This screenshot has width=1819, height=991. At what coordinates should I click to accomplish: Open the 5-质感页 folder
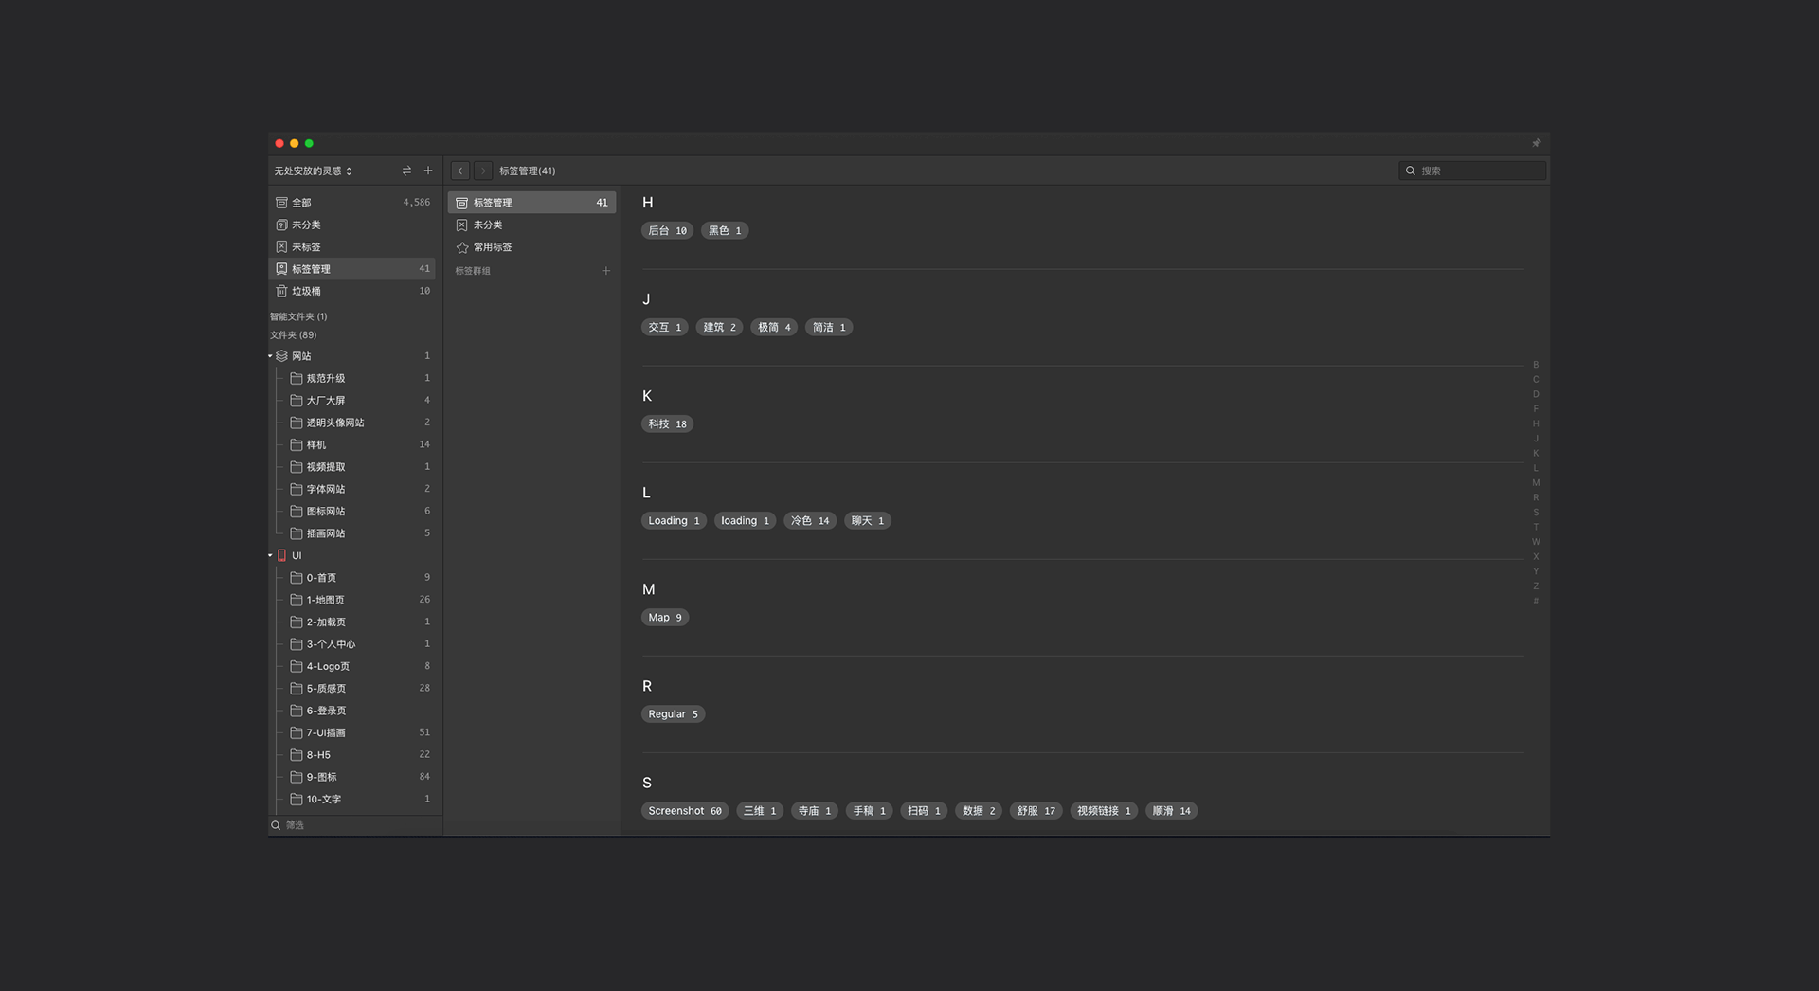pyautogui.click(x=351, y=688)
